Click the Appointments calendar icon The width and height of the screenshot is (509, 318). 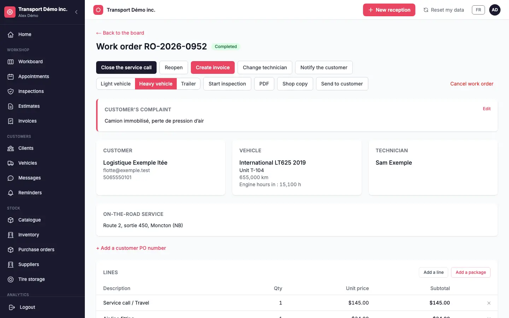[x=11, y=77]
